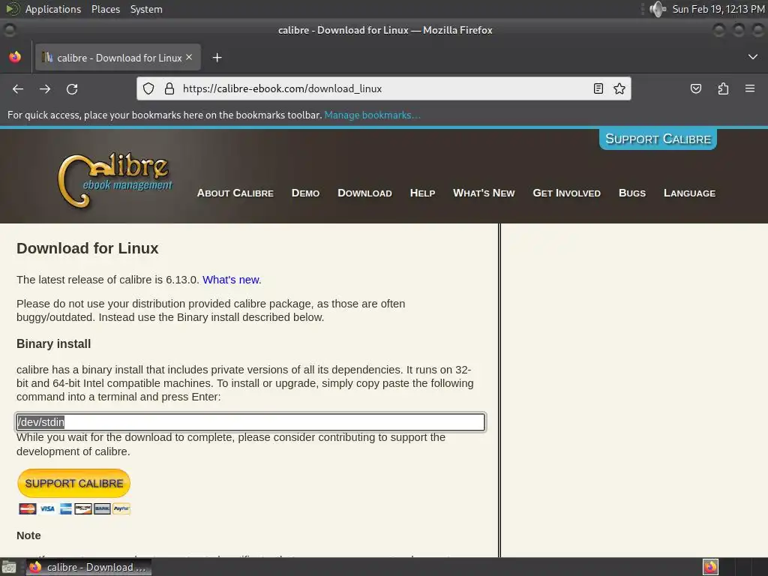Toggle reader view icon in address bar
The height and width of the screenshot is (576, 768).
(x=598, y=88)
